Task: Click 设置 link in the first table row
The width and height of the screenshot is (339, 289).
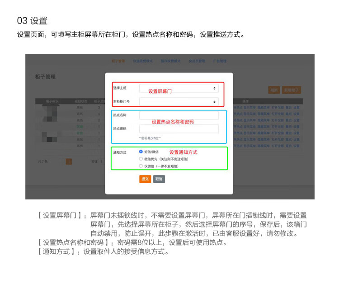Action: (x=296, y=108)
